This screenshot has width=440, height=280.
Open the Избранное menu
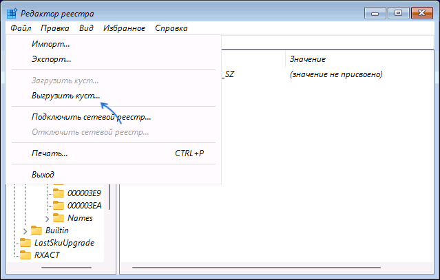point(124,28)
